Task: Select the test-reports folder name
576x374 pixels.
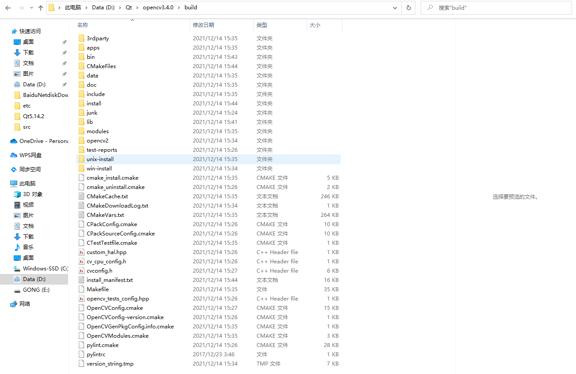Action: pos(102,150)
